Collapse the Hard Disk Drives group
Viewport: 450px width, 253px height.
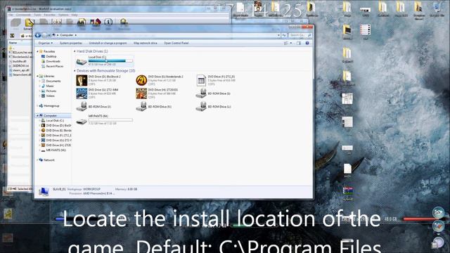(x=75, y=51)
